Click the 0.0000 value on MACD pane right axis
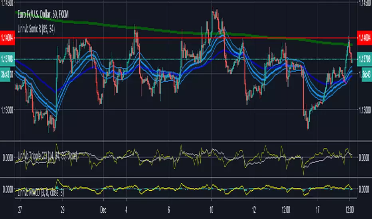 click(364, 190)
